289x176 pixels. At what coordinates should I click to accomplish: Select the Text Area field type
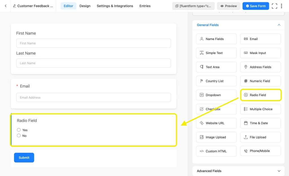coord(216,67)
